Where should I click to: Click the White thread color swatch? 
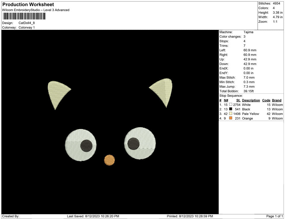tap(231, 105)
